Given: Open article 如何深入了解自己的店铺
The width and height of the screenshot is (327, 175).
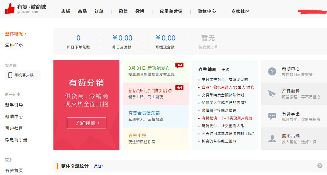Looking at the screenshot, I should (x=224, y=102).
